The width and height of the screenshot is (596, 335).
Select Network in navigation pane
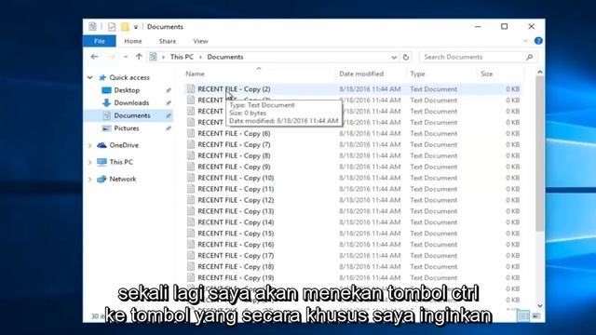[x=122, y=179]
